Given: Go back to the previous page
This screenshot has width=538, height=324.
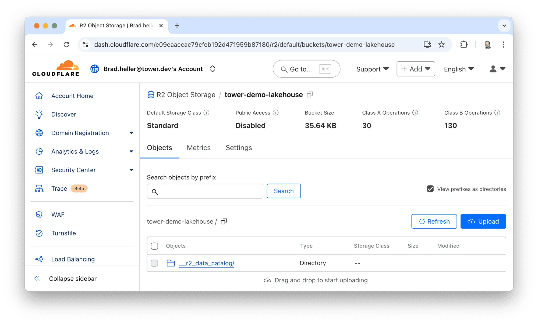Looking at the screenshot, I should coord(35,45).
